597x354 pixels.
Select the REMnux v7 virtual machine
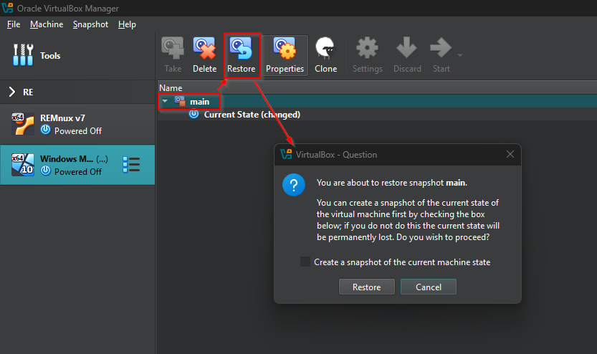[77, 125]
